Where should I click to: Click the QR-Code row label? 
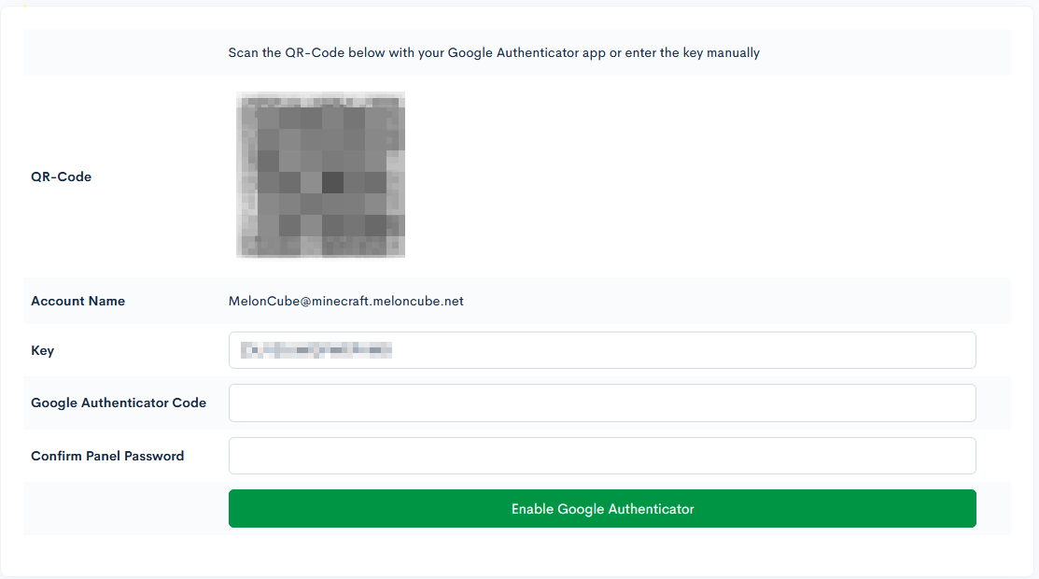(61, 177)
